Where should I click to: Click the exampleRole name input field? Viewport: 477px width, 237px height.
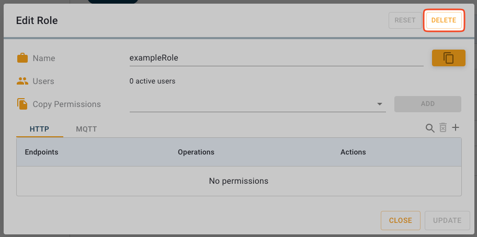(x=276, y=58)
